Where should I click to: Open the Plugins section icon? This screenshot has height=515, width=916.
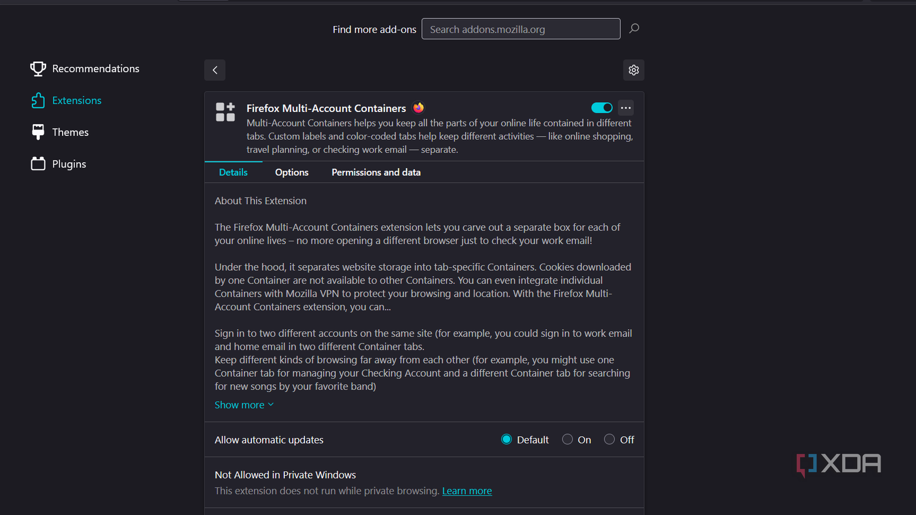[x=37, y=164]
